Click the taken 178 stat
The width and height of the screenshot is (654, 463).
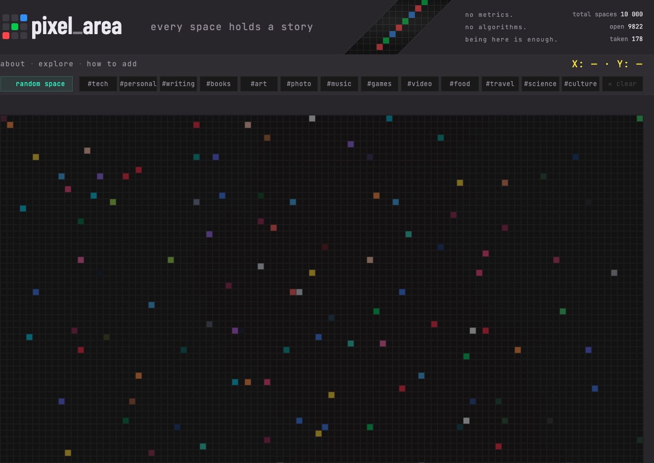pyautogui.click(x=626, y=39)
